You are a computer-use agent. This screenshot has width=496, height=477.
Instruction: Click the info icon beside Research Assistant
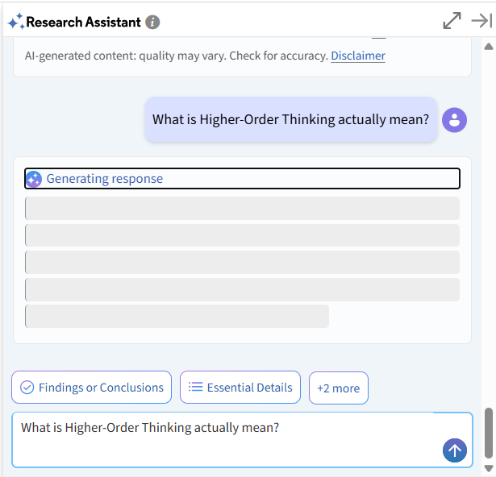point(152,23)
